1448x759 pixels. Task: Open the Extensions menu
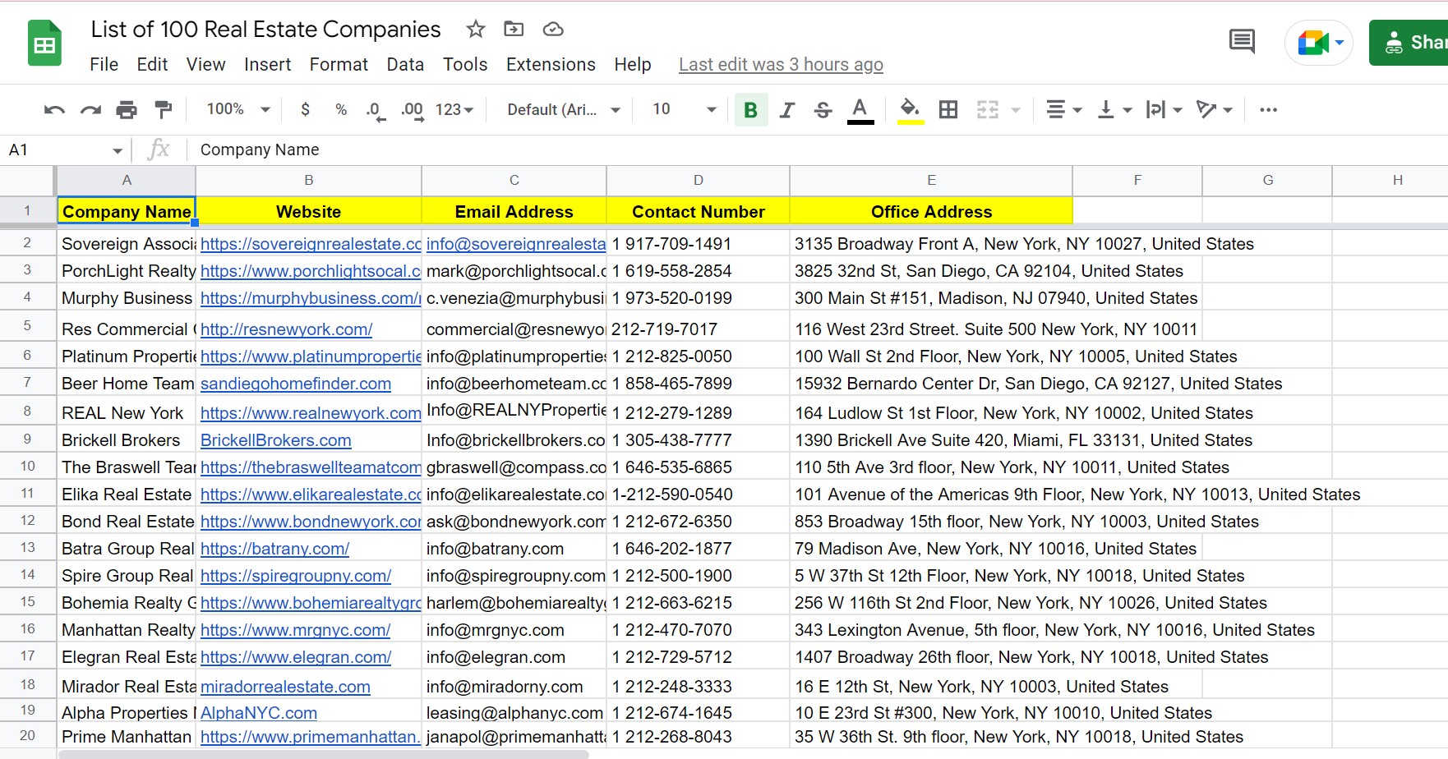tap(551, 65)
